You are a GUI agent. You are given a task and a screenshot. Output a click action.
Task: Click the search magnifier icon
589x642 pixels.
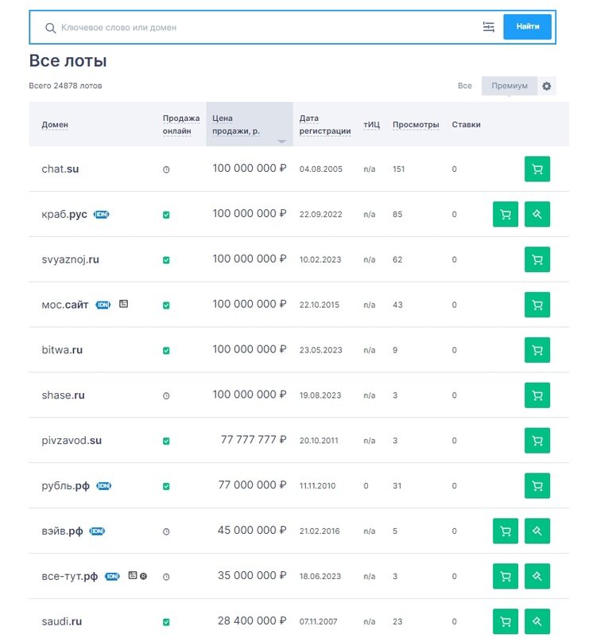coord(50,28)
